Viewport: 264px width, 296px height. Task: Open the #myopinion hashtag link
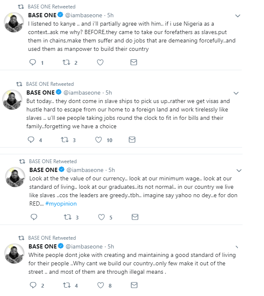[61, 203]
